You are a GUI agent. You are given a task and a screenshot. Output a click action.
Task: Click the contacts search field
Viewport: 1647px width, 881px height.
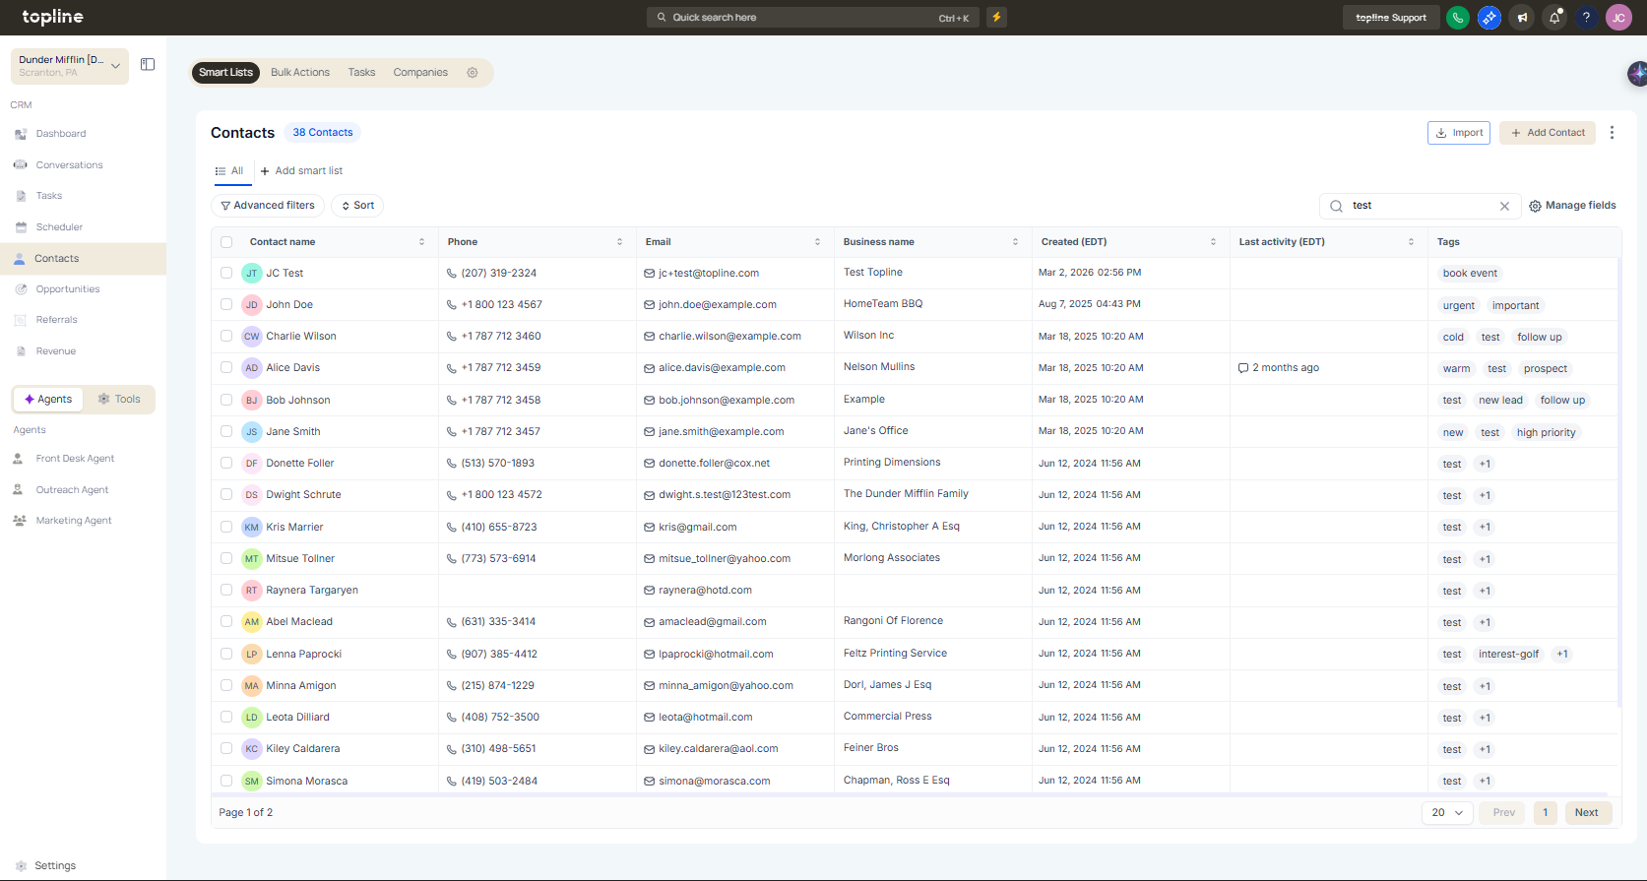[1419, 206]
